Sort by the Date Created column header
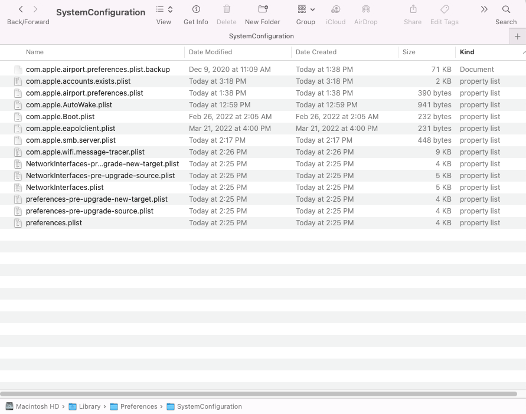Screen dimensions: 526x414 coord(316,52)
